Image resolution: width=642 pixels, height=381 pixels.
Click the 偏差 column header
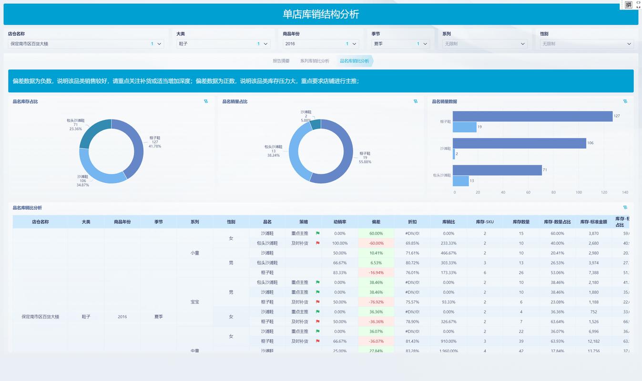click(376, 222)
